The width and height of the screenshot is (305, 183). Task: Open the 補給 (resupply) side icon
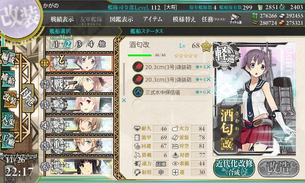tap(8, 78)
